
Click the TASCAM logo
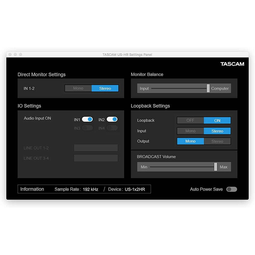[232, 64]
